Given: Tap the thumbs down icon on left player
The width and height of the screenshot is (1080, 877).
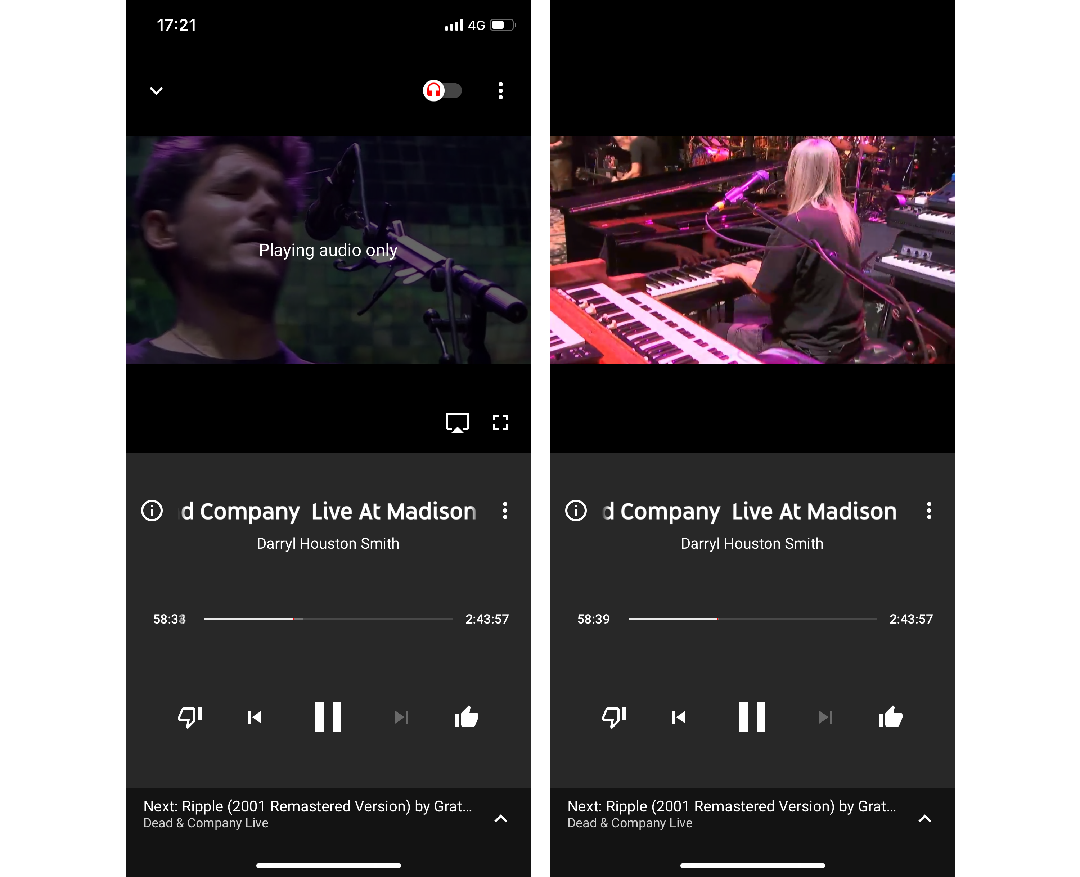Looking at the screenshot, I should pyautogui.click(x=189, y=716).
